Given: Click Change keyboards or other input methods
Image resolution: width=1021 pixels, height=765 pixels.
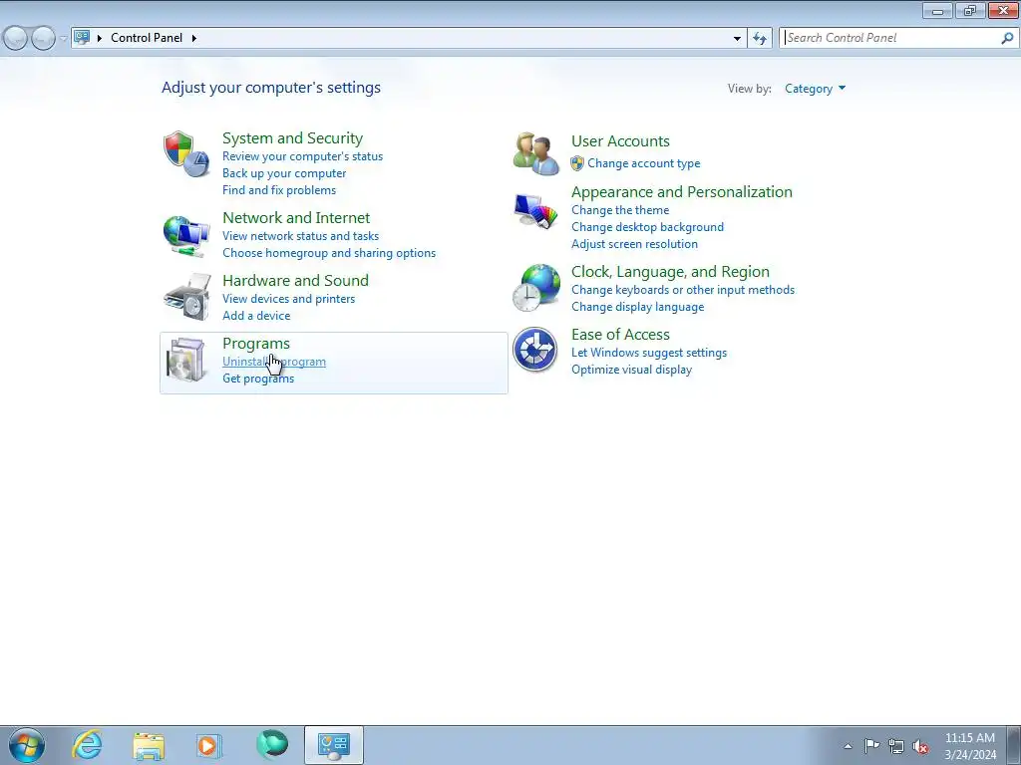Looking at the screenshot, I should tap(682, 290).
